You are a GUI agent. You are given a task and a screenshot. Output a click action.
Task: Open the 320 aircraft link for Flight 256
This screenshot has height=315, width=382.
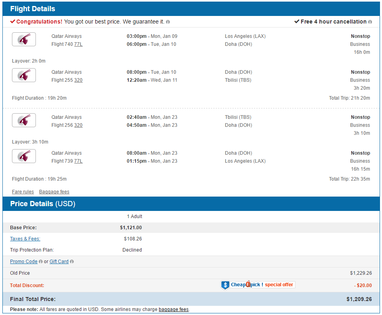click(x=78, y=125)
